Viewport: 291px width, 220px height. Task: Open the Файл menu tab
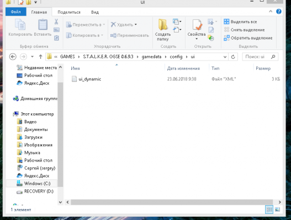(x=16, y=12)
